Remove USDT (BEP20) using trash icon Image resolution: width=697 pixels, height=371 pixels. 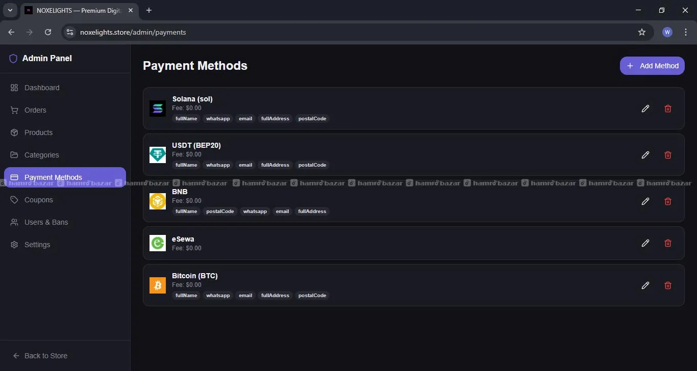point(668,155)
